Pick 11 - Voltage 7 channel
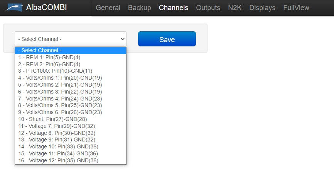This screenshot has width=334, height=177. tap(71, 126)
